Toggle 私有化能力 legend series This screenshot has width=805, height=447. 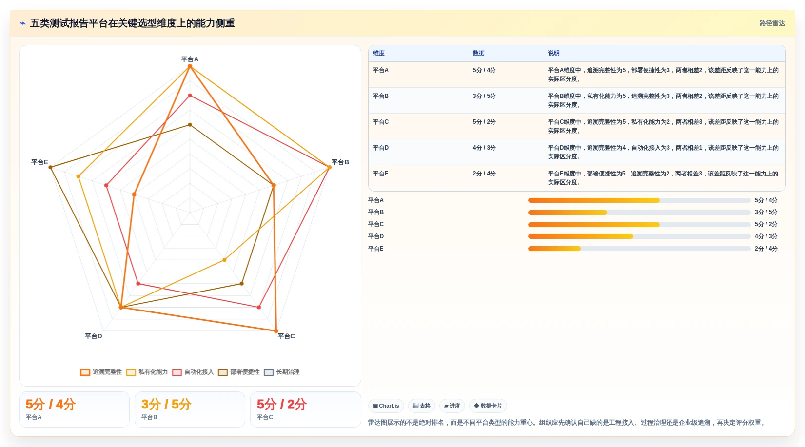(x=147, y=372)
